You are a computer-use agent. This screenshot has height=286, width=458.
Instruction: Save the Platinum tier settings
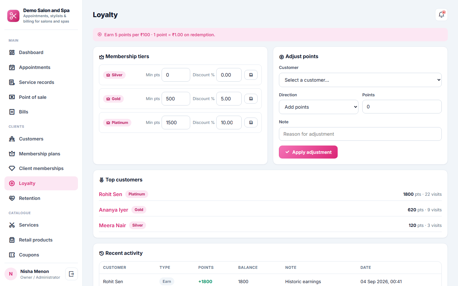251,123
